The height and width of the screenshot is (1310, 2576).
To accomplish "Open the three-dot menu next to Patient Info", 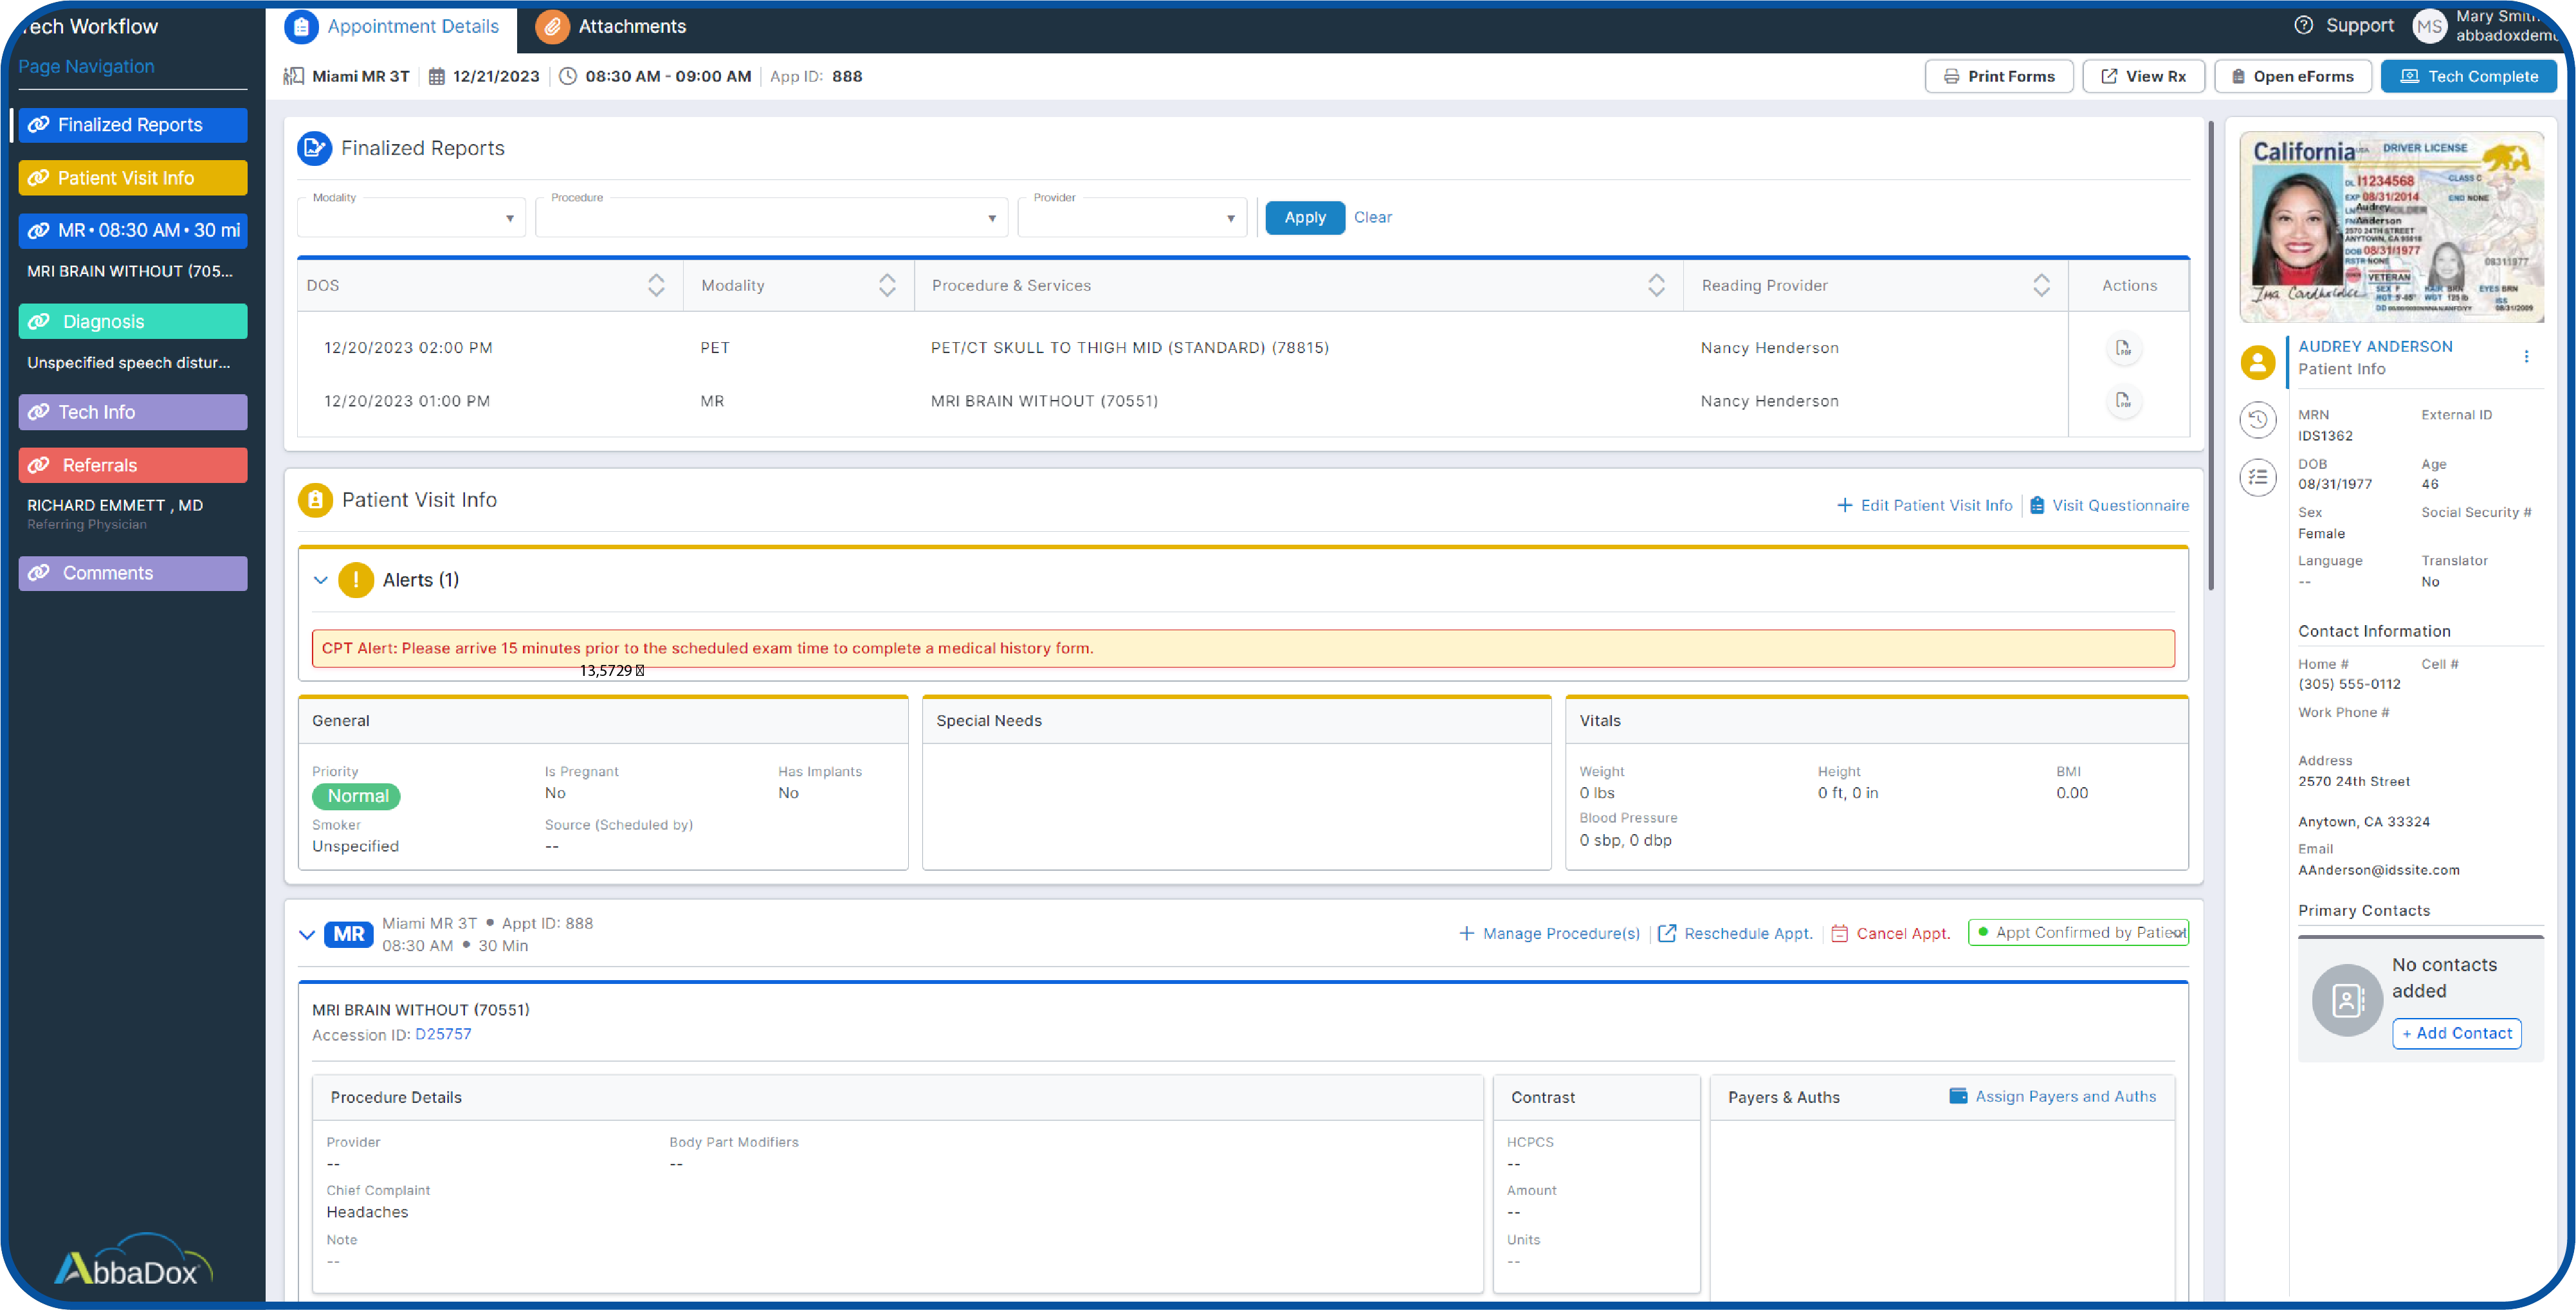I will (x=2527, y=356).
